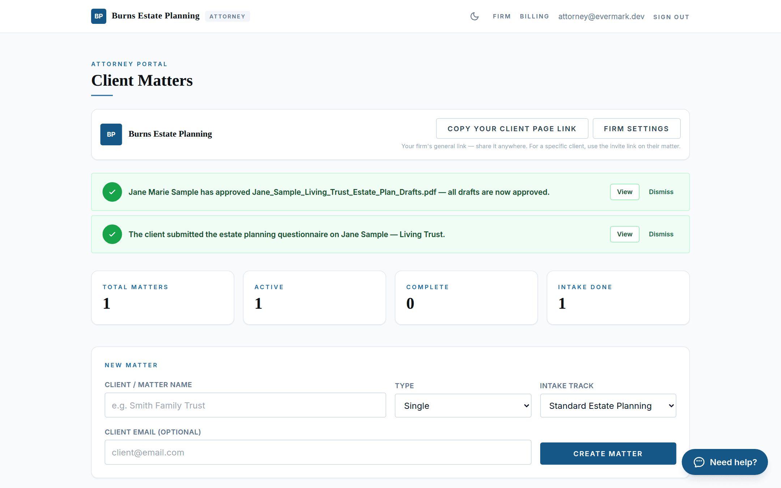Image resolution: width=781 pixels, height=488 pixels.
Task: Open the FIRM navigation item
Action: [502, 17]
